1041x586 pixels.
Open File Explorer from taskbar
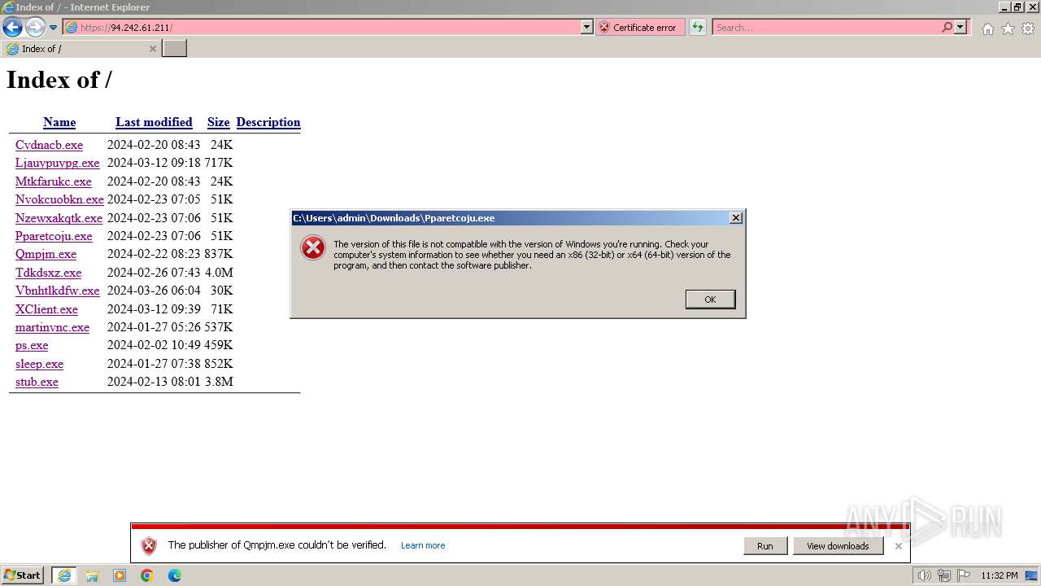tap(92, 575)
